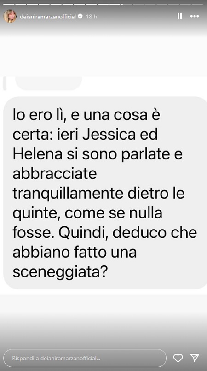Click the blurred reply bubble above the message
The height and width of the screenshot is (371, 207).
pos(48,83)
